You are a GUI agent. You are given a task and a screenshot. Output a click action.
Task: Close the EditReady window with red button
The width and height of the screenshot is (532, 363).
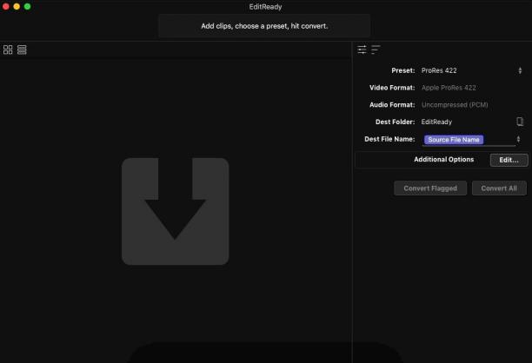pyautogui.click(x=6, y=6)
